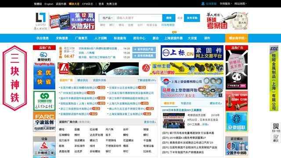This screenshot has width=281, height=158.
Task: Click the LUOSI site logo
Action: click(41, 21)
